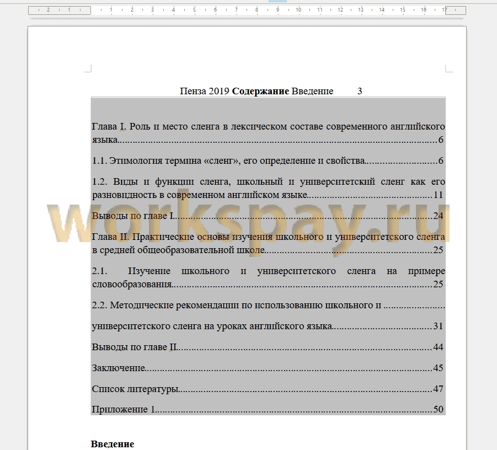Click the 'Содержание' bold heading text
Viewport: 497px width, 450px height.
tap(260, 91)
